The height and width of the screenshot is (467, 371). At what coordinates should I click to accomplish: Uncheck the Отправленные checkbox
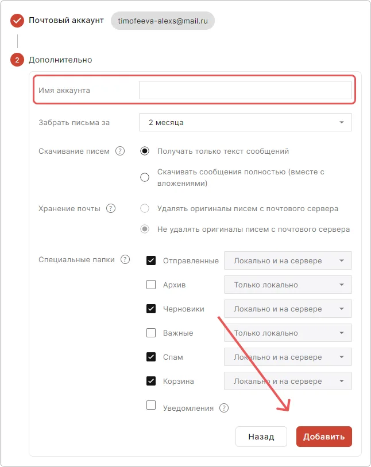[x=150, y=260]
